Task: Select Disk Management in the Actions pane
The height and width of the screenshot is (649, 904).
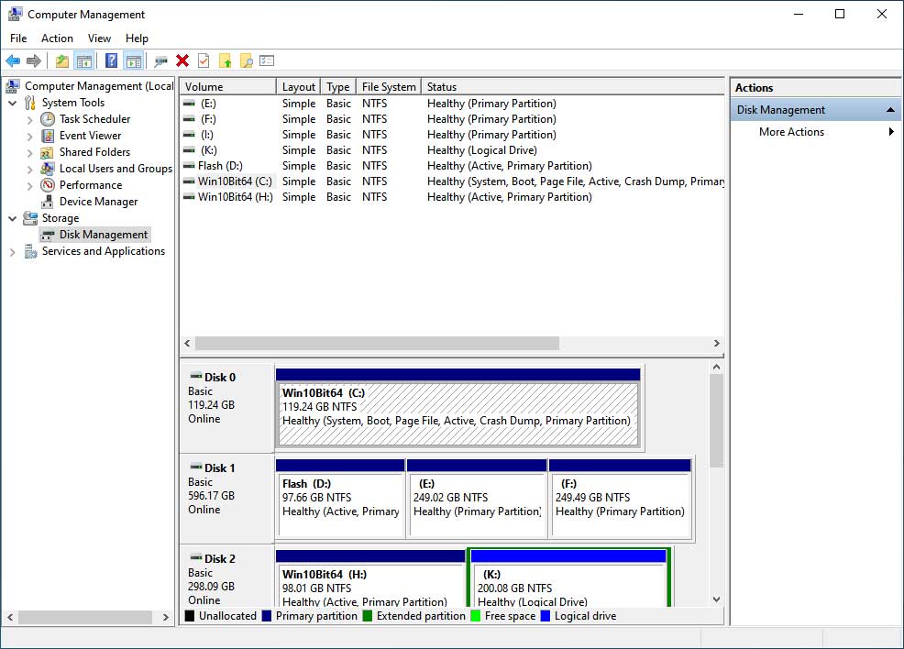Action: (780, 109)
